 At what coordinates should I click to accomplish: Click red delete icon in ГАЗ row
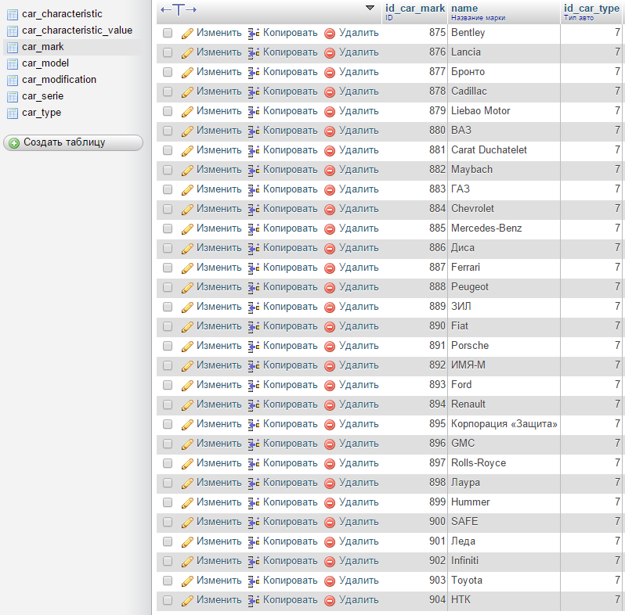pyautogui.click(x=330, y=190)
